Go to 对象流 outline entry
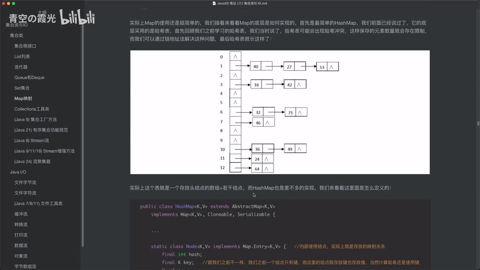 (21, 256)
